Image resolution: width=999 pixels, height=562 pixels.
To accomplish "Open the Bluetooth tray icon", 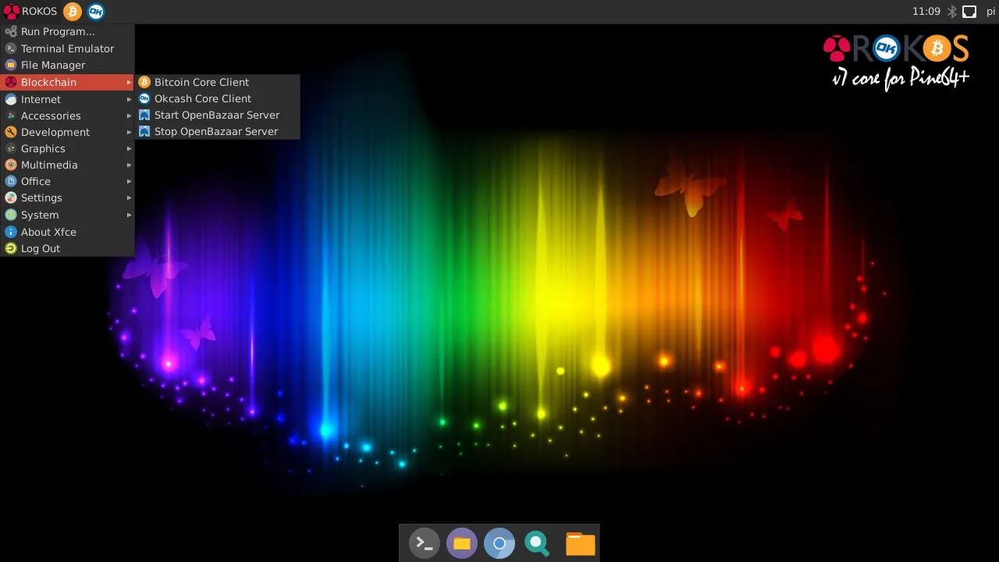I will tap(952, 12).
